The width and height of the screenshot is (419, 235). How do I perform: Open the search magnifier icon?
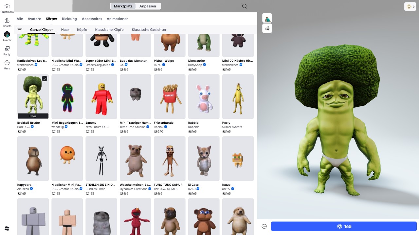245,6
